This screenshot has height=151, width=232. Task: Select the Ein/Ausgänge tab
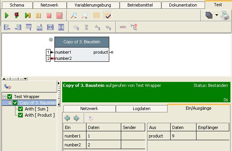(198, 108)
